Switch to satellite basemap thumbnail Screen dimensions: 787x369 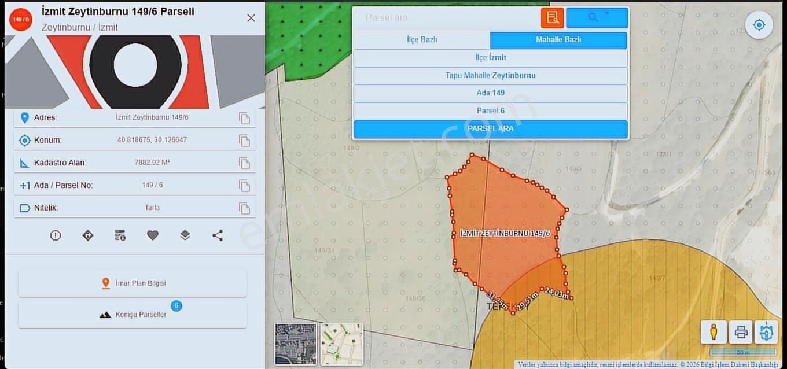click(296, 344)
